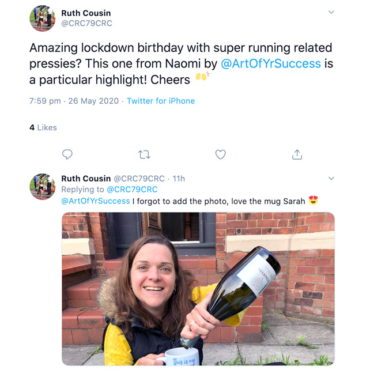Expand the main tweet's options chevron
This screenshot has height=370, width=370.
tap(331, 12)
